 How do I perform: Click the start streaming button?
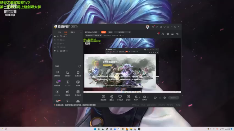coord(173,98)
